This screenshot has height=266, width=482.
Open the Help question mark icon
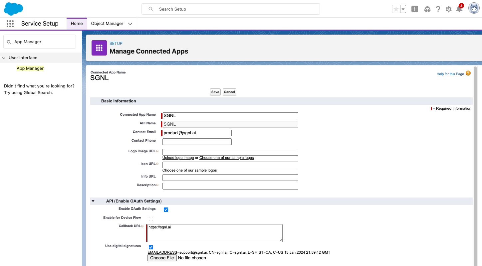(x=438, y=9)
